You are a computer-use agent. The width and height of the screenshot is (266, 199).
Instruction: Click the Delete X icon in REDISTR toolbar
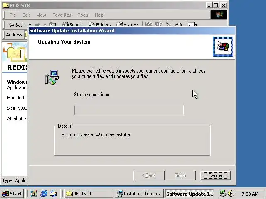(x=168, y=24)
